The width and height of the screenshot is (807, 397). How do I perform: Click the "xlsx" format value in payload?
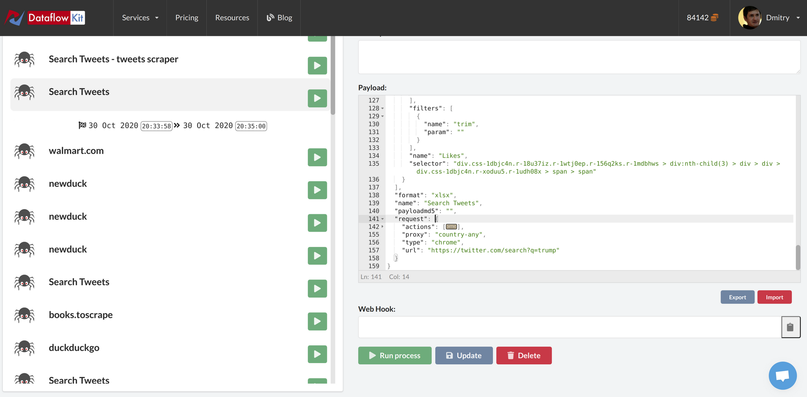[x=442, y=195]
